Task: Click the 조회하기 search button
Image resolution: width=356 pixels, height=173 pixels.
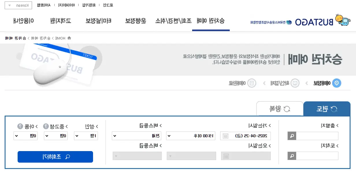Action: click(55, 157)
